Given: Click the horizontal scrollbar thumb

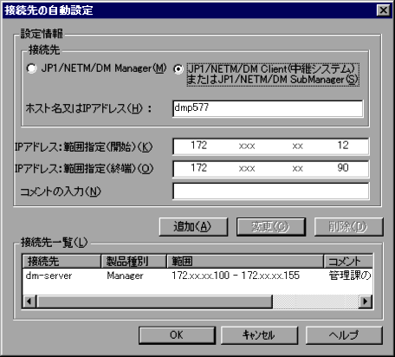Looking at the screenshot, I should (154, 302).
